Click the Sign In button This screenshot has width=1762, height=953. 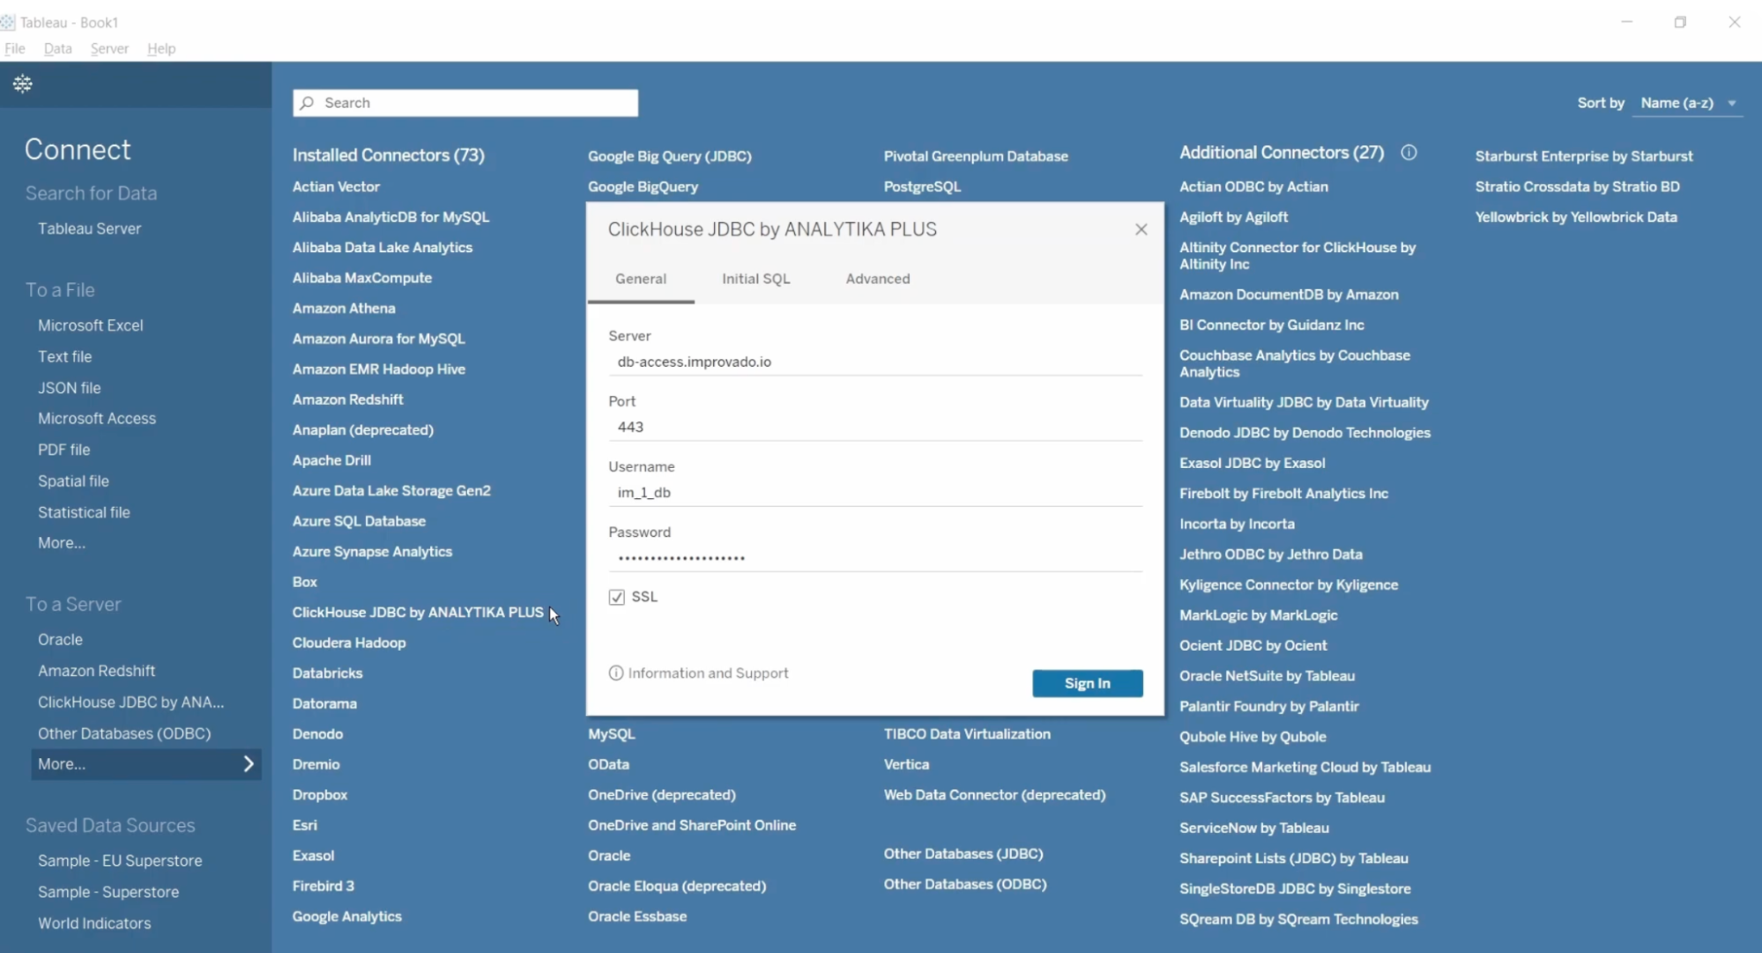[x=1087, y=683]
